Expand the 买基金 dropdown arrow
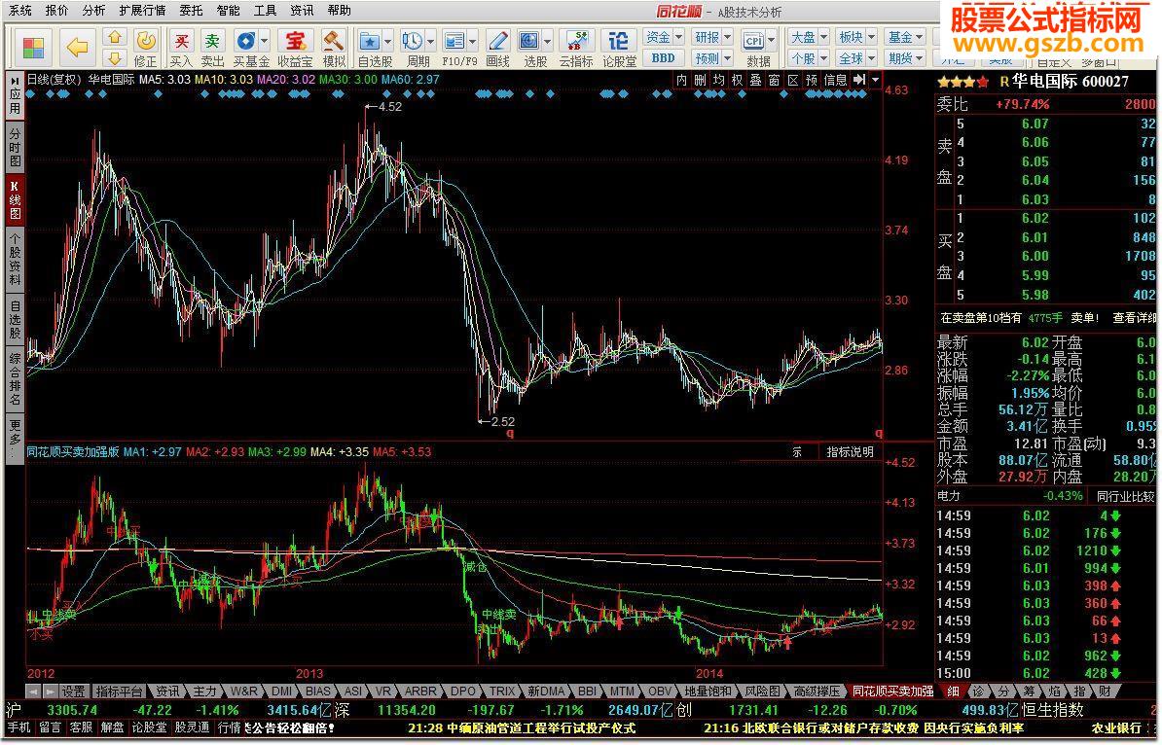The image size is (1162, 745). [x=265, y=42]
